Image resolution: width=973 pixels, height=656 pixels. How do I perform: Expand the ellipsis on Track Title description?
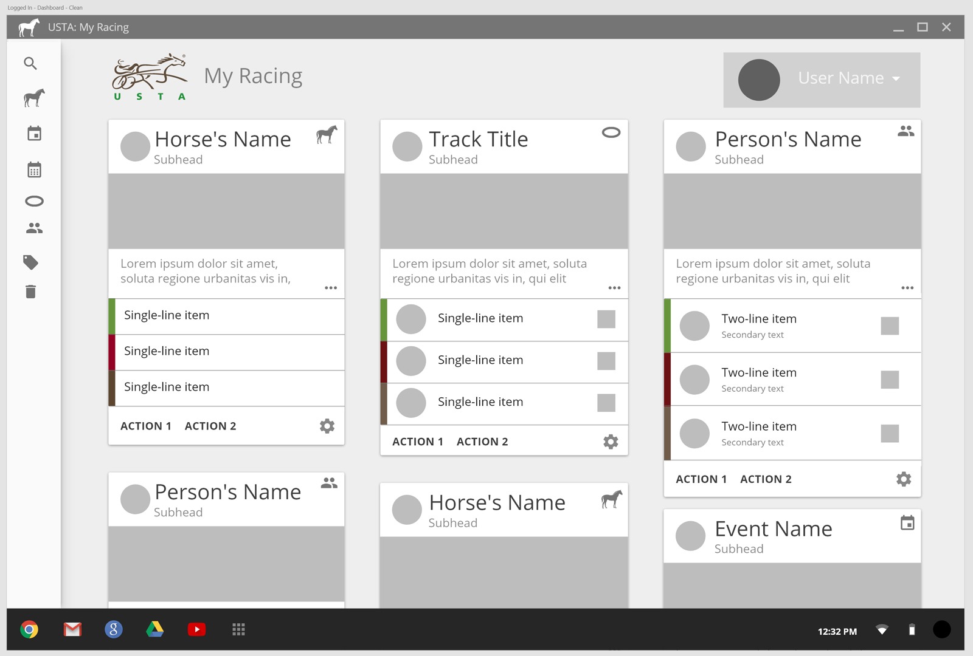tap(614, 288)
